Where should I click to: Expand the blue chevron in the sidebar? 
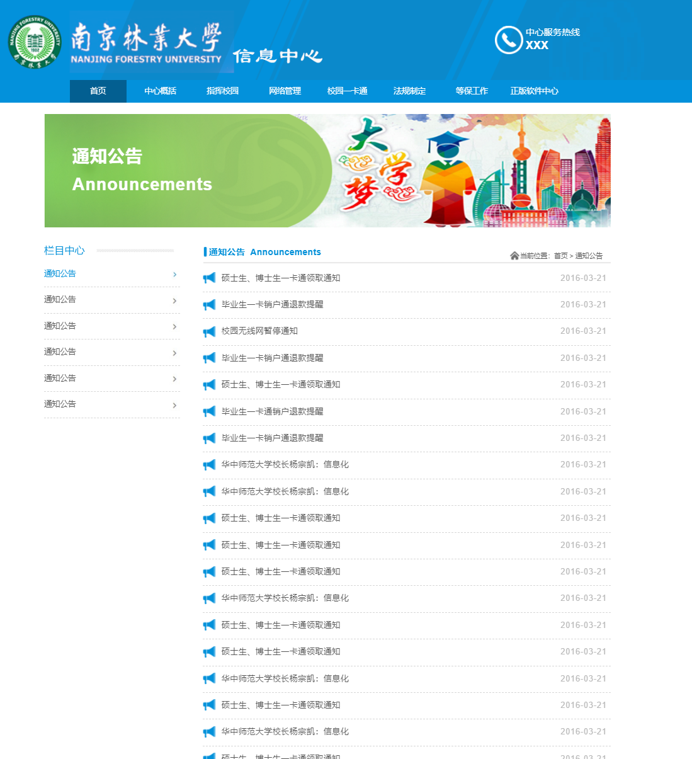(175, 274)
